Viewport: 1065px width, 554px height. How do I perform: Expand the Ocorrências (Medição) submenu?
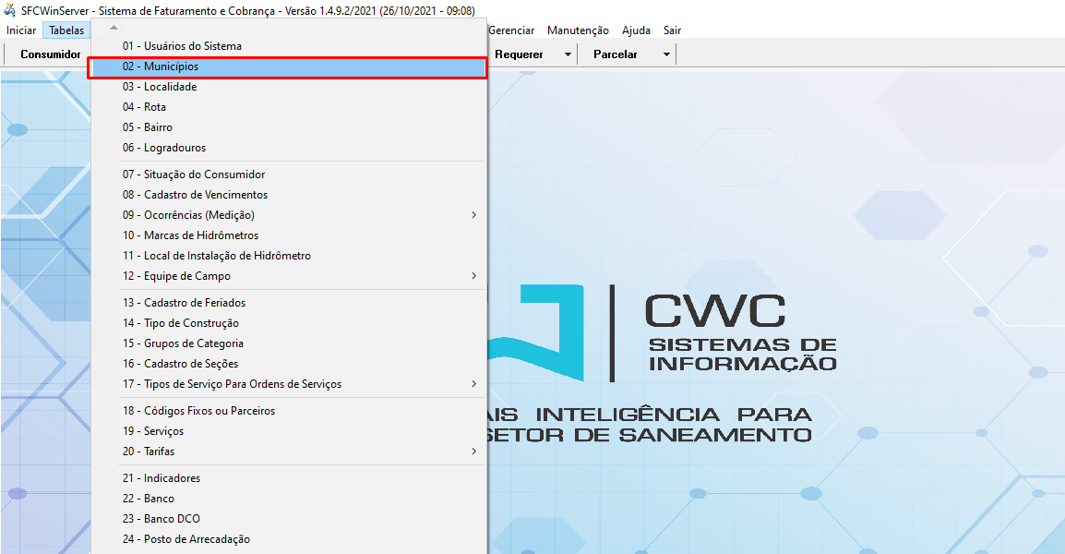(x=473, y=214)
